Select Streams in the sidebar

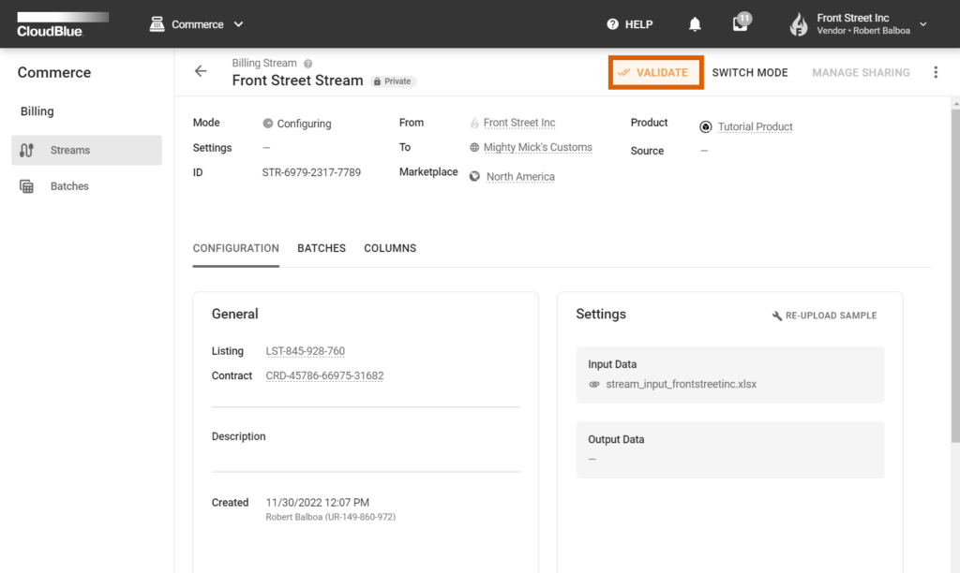coord(86,150)
